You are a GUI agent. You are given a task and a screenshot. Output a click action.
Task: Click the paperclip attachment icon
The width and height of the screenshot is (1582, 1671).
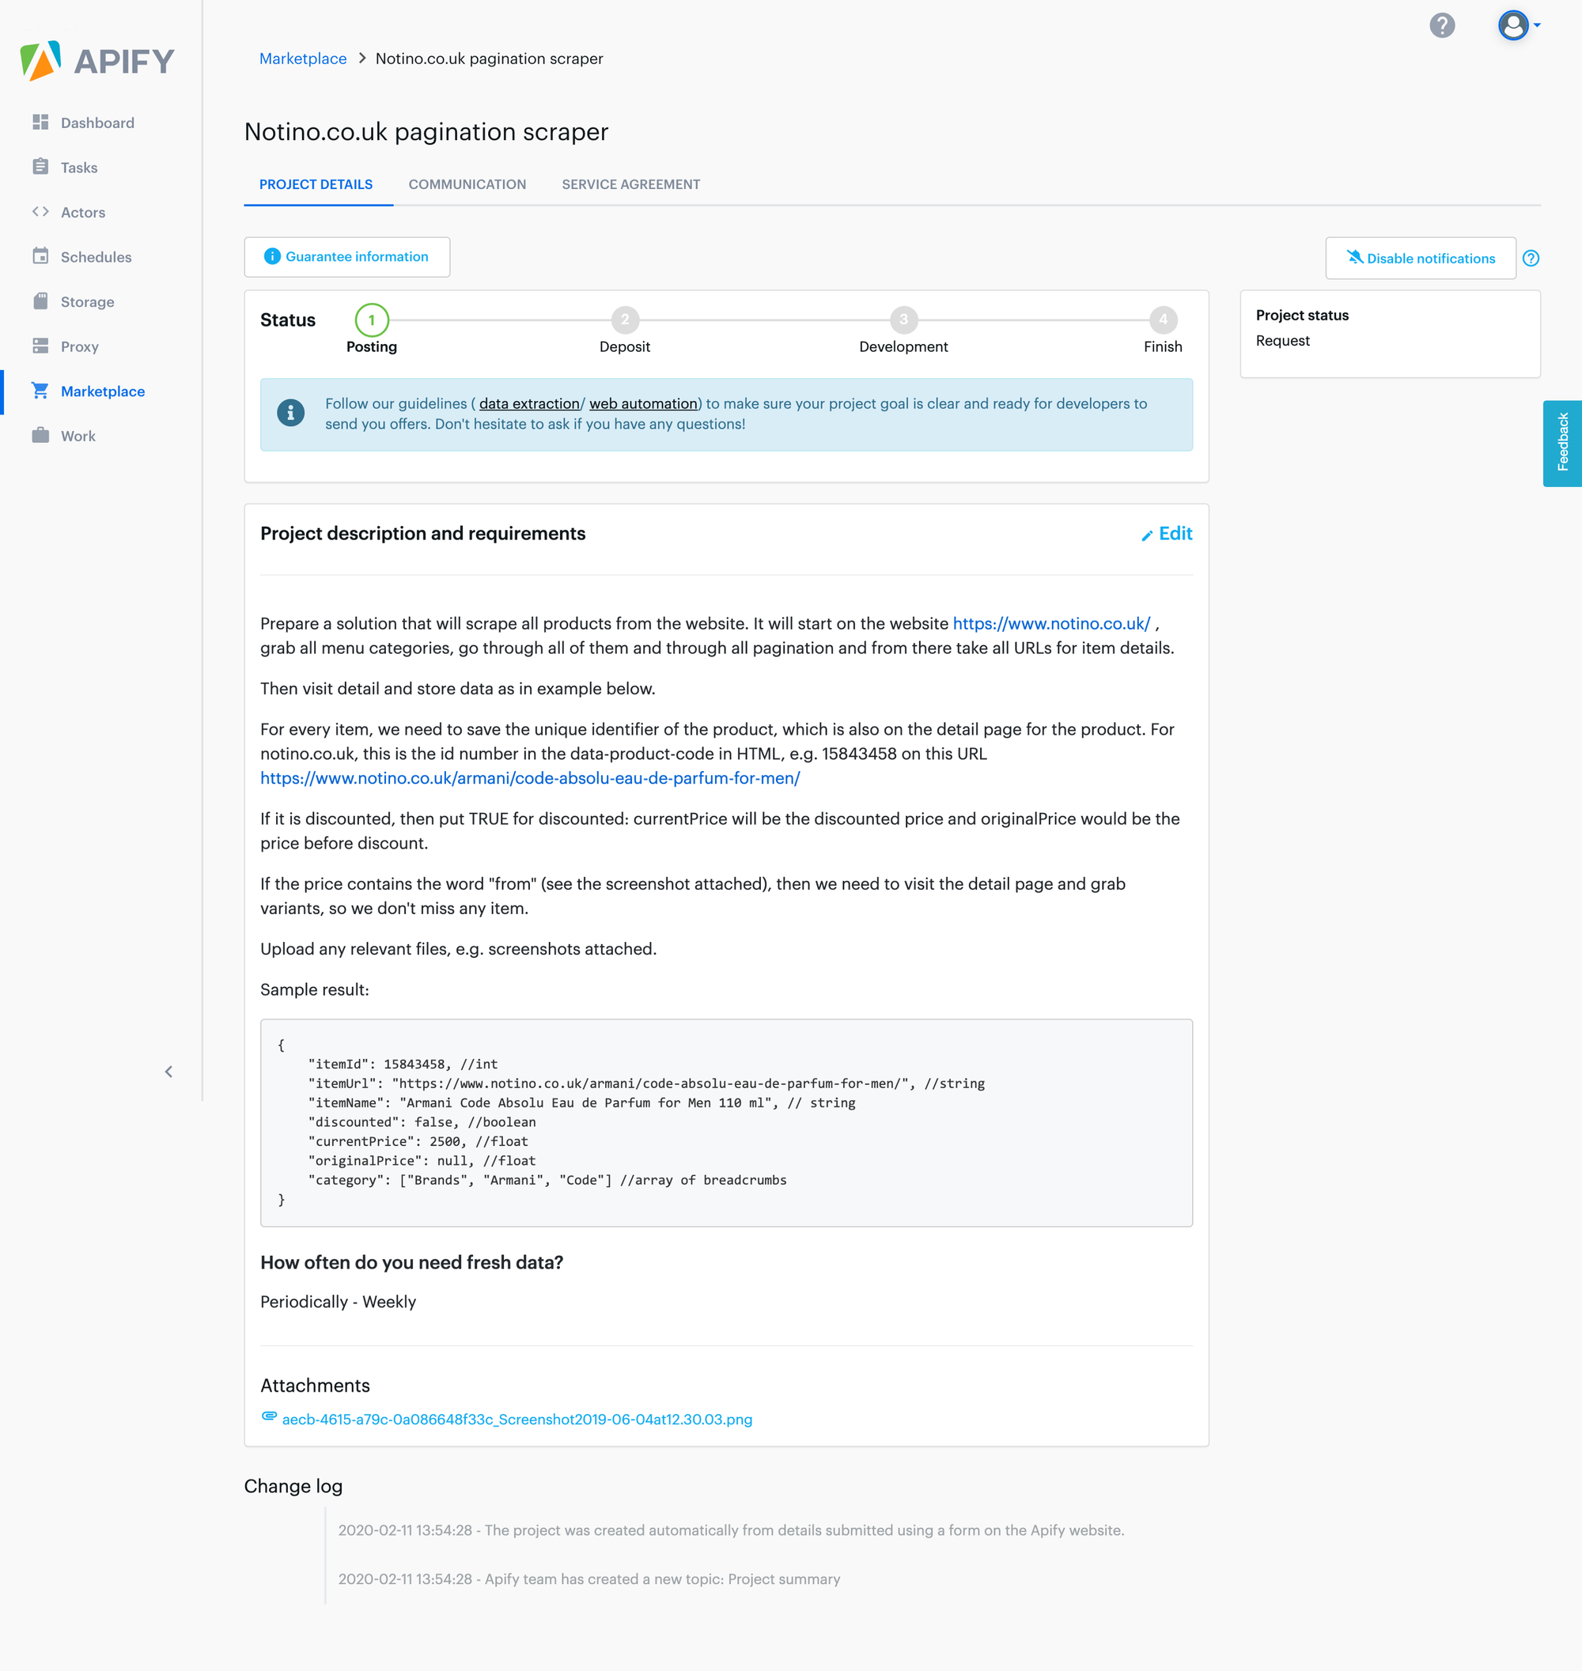269,1416
